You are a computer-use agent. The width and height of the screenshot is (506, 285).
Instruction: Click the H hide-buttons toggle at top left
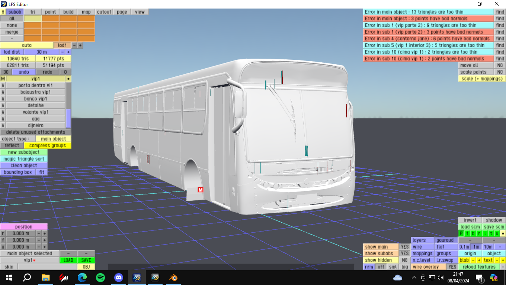(3, 12)
